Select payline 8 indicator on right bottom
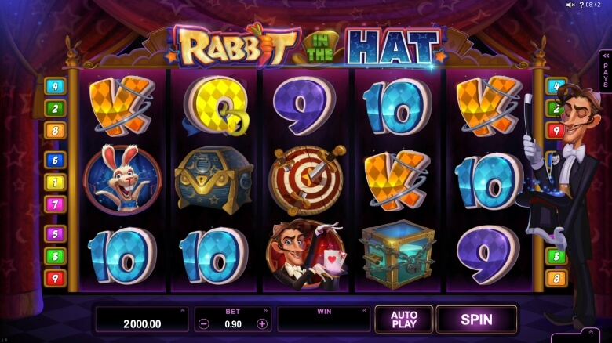 tap(556, 278)
